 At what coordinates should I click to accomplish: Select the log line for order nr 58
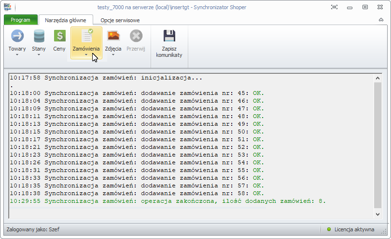tap(137, 194)
